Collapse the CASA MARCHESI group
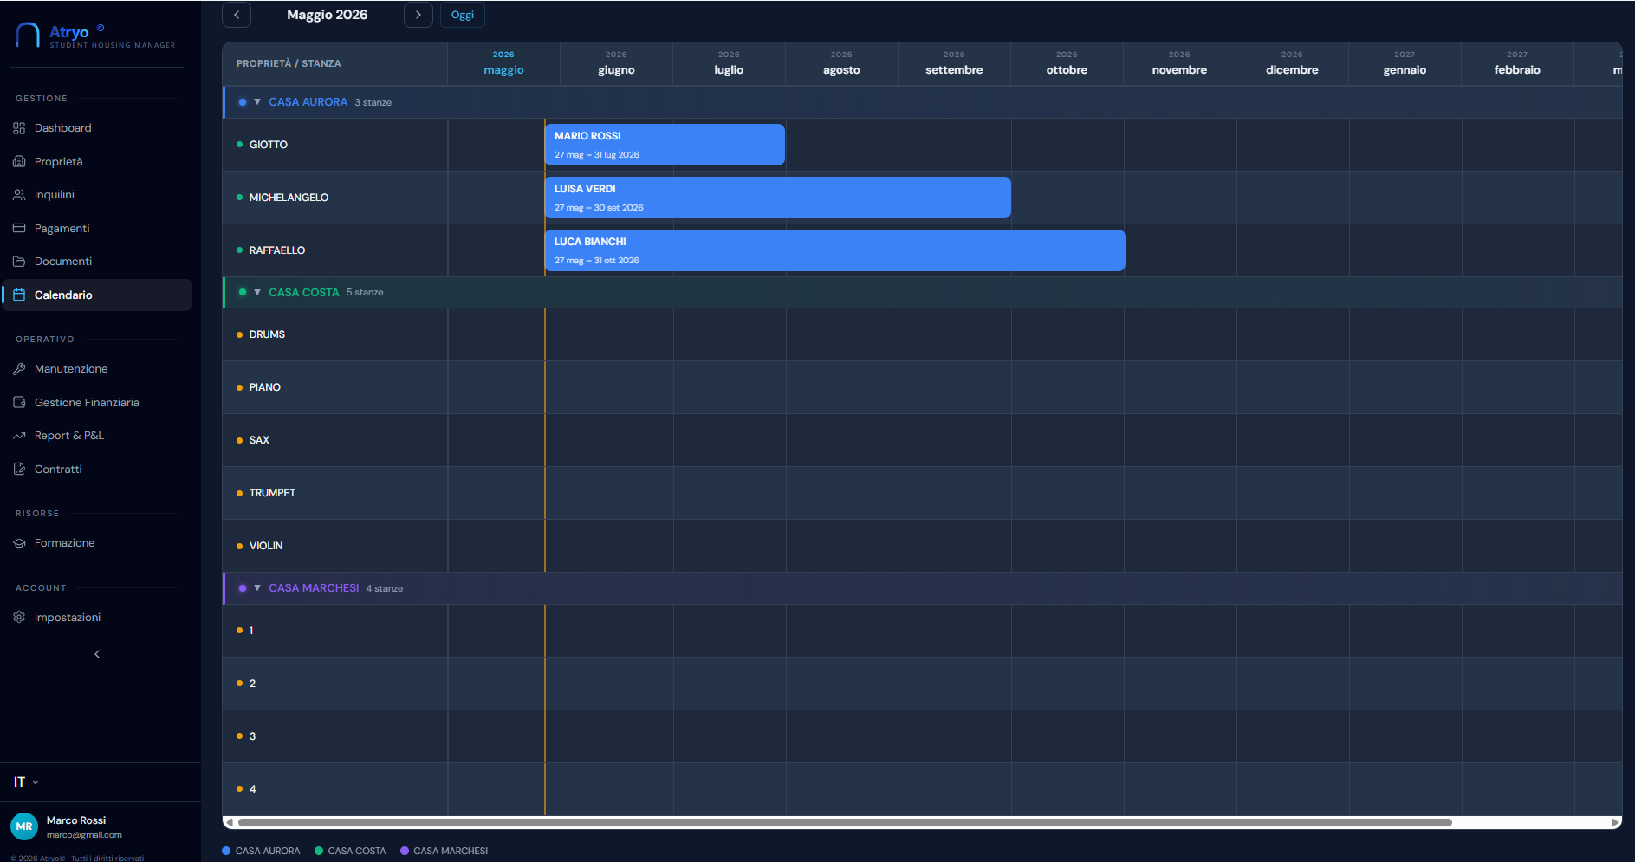The image size is (1635, 862). tap(257, 588)
